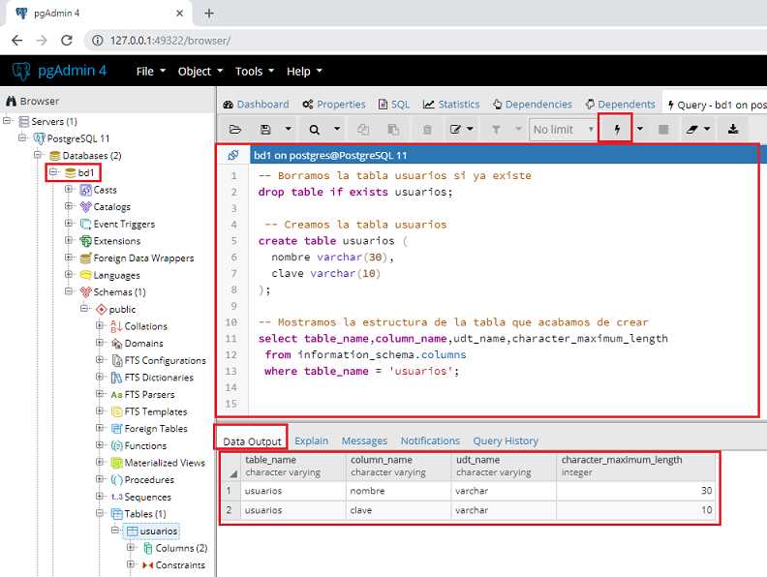Click the Domains tree icon
This screenshot has height=577, width=767.
click(x=116, y=344)
